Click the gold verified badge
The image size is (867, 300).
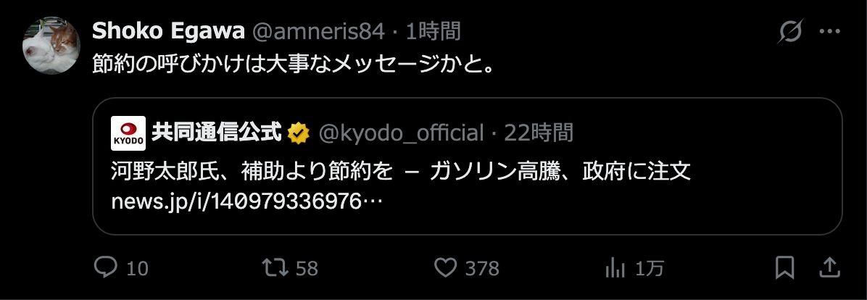tap(297, 133)
